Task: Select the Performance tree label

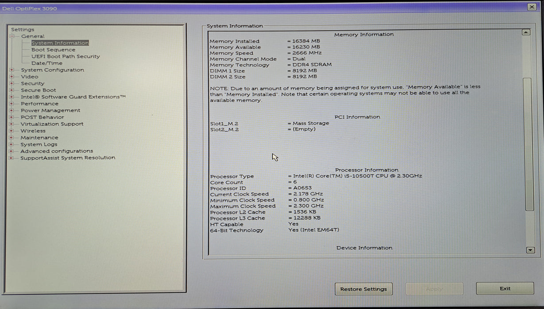Action: [39, 104]
